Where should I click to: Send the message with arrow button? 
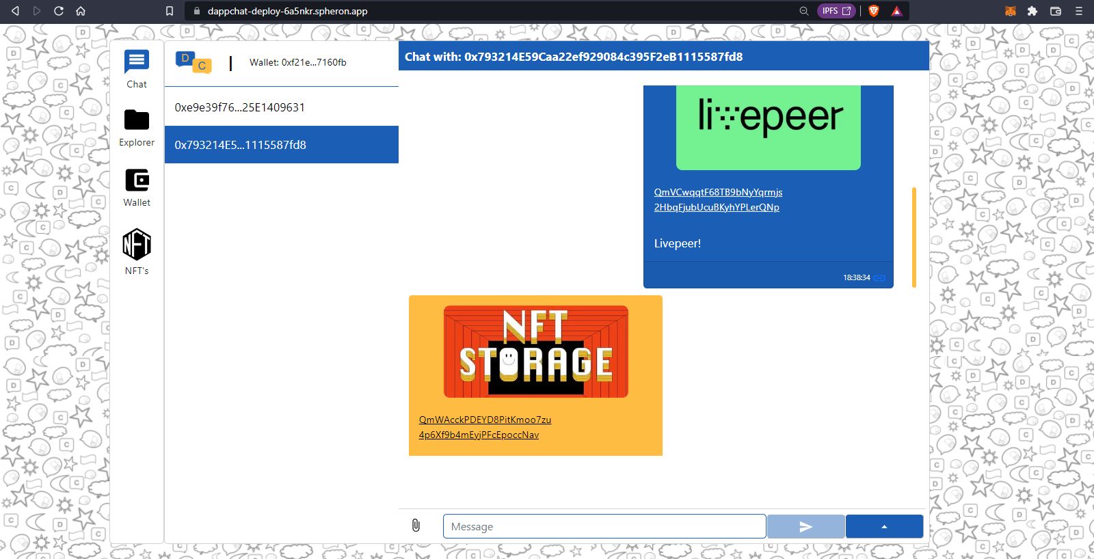coord(805,526)
